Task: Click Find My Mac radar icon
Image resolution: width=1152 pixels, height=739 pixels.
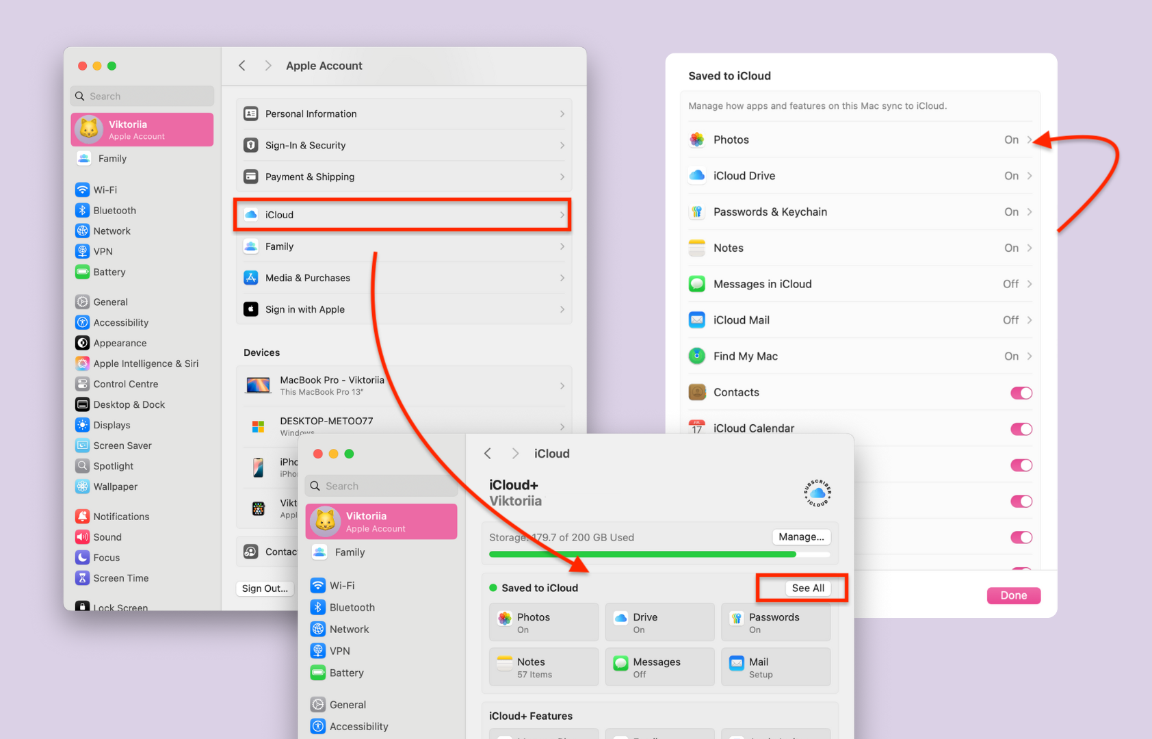Action: point(697,356)
